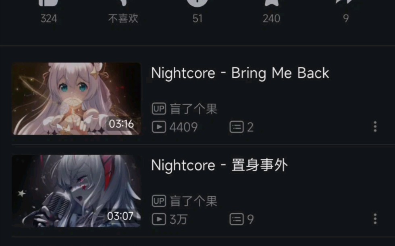The image size is (395, 246).
Task: Open more options for 置身事外 video
Action: click(x=375, y=219)
